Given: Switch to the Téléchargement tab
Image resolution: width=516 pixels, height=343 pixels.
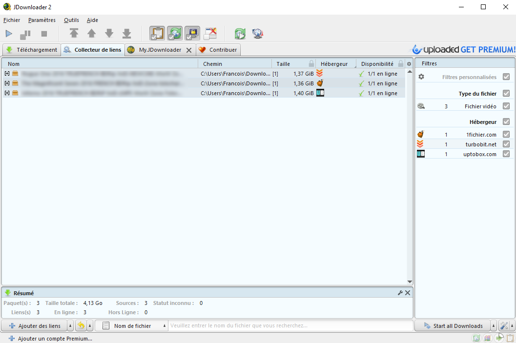Looking at the screenshot, I should [x=32, y=50].
